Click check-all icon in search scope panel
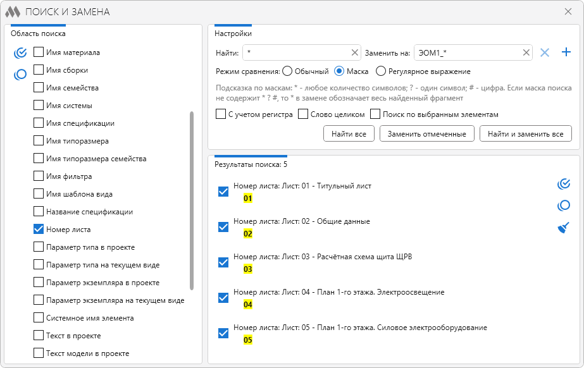 pos(20,52)
